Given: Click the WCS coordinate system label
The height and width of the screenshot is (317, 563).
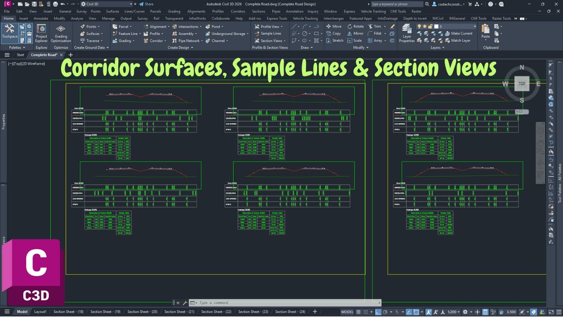Looking at the screenshot, I should (522, 112).
